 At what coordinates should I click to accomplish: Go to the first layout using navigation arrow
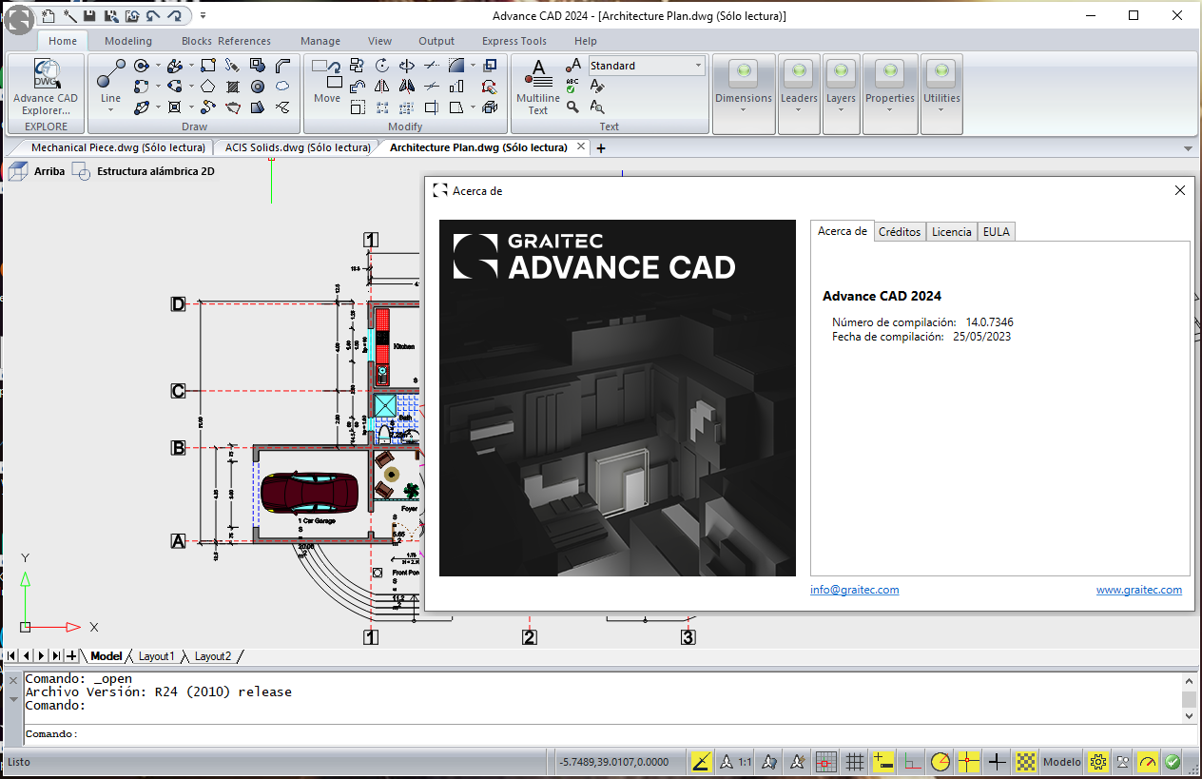coord(11,656)
